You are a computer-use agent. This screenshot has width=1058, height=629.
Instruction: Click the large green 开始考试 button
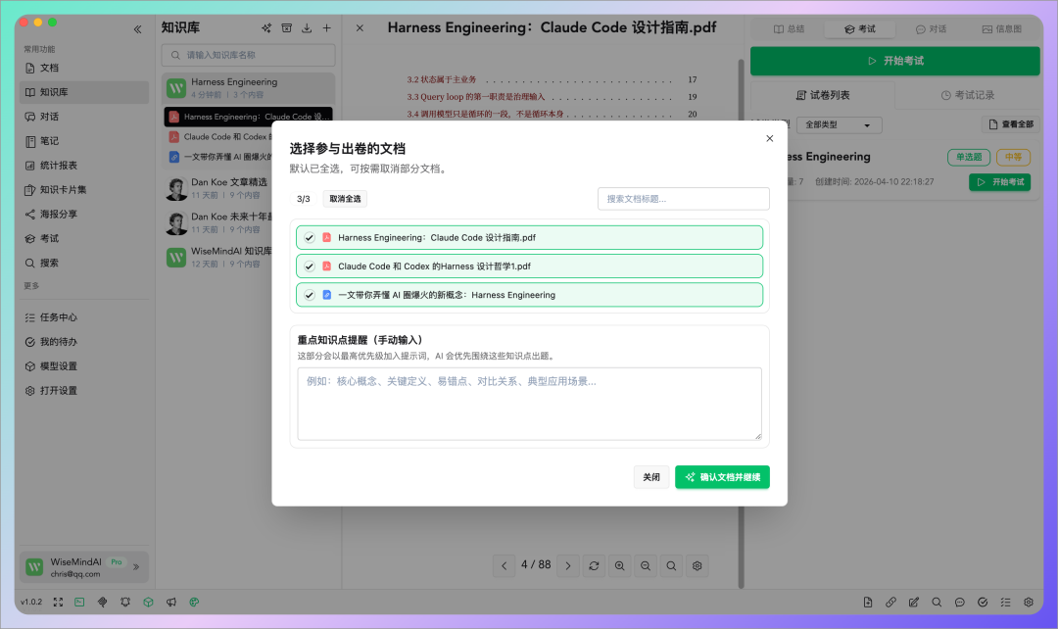[894, 61]
